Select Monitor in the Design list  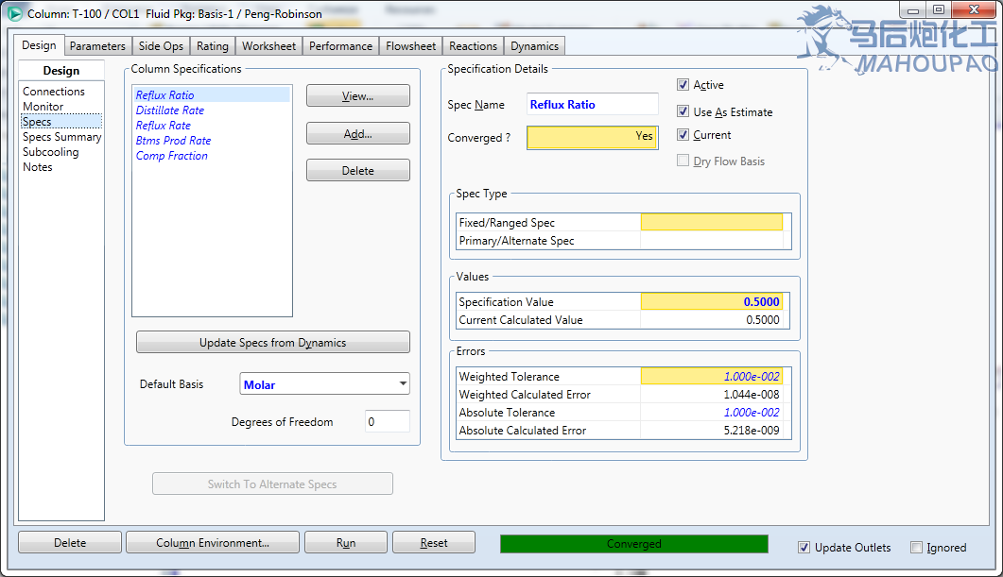click(x=43, y=107)
